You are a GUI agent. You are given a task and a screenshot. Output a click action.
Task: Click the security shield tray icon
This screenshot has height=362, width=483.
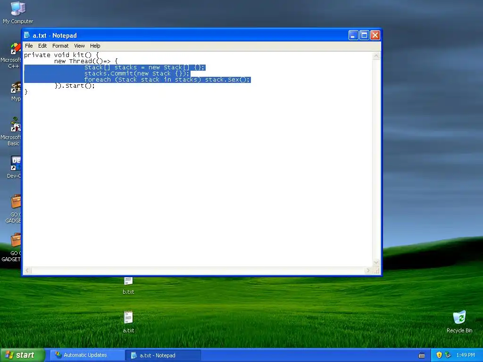coord(439,355)
